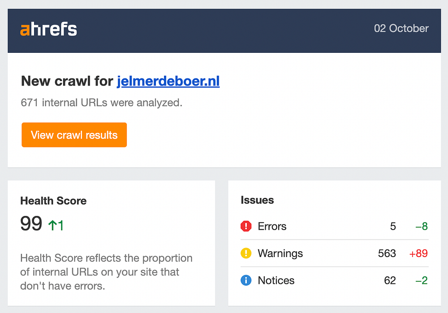Click the yellow Warnings exclamation icon
448x313 pixels.
click(246, 253)
